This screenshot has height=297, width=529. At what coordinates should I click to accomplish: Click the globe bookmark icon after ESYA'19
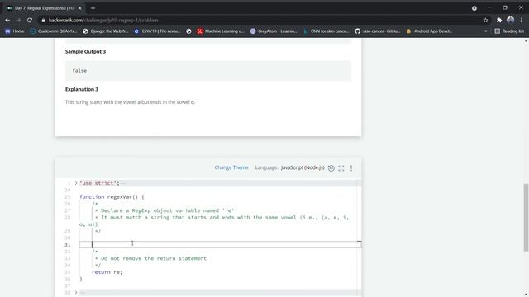[x=188, y=31]
